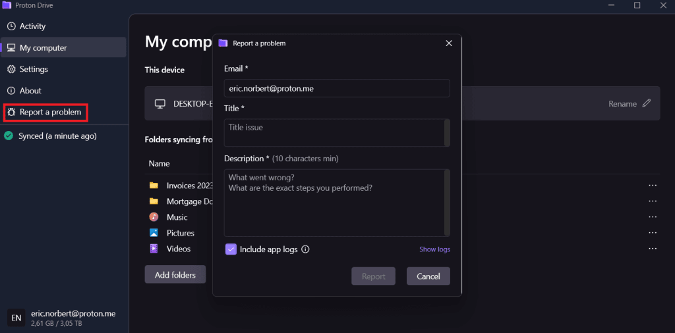Click the Email input field

337,88
